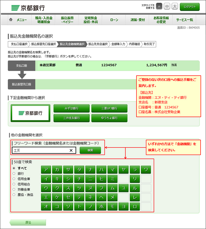Select the ハ kana key
The height and width of the screenshot is (229, 206).
tap(101, 170)
